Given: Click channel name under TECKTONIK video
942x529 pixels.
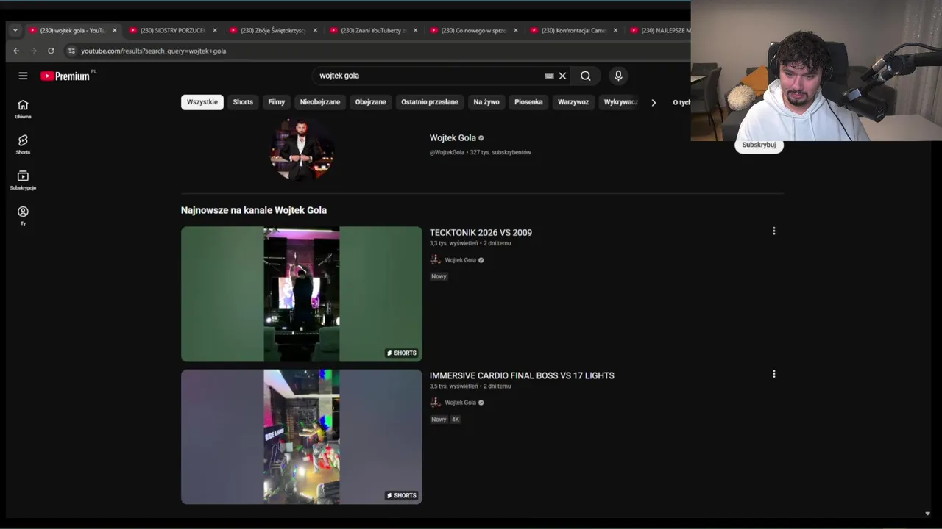Looking at the screenshot, I should tap(460, 260).
